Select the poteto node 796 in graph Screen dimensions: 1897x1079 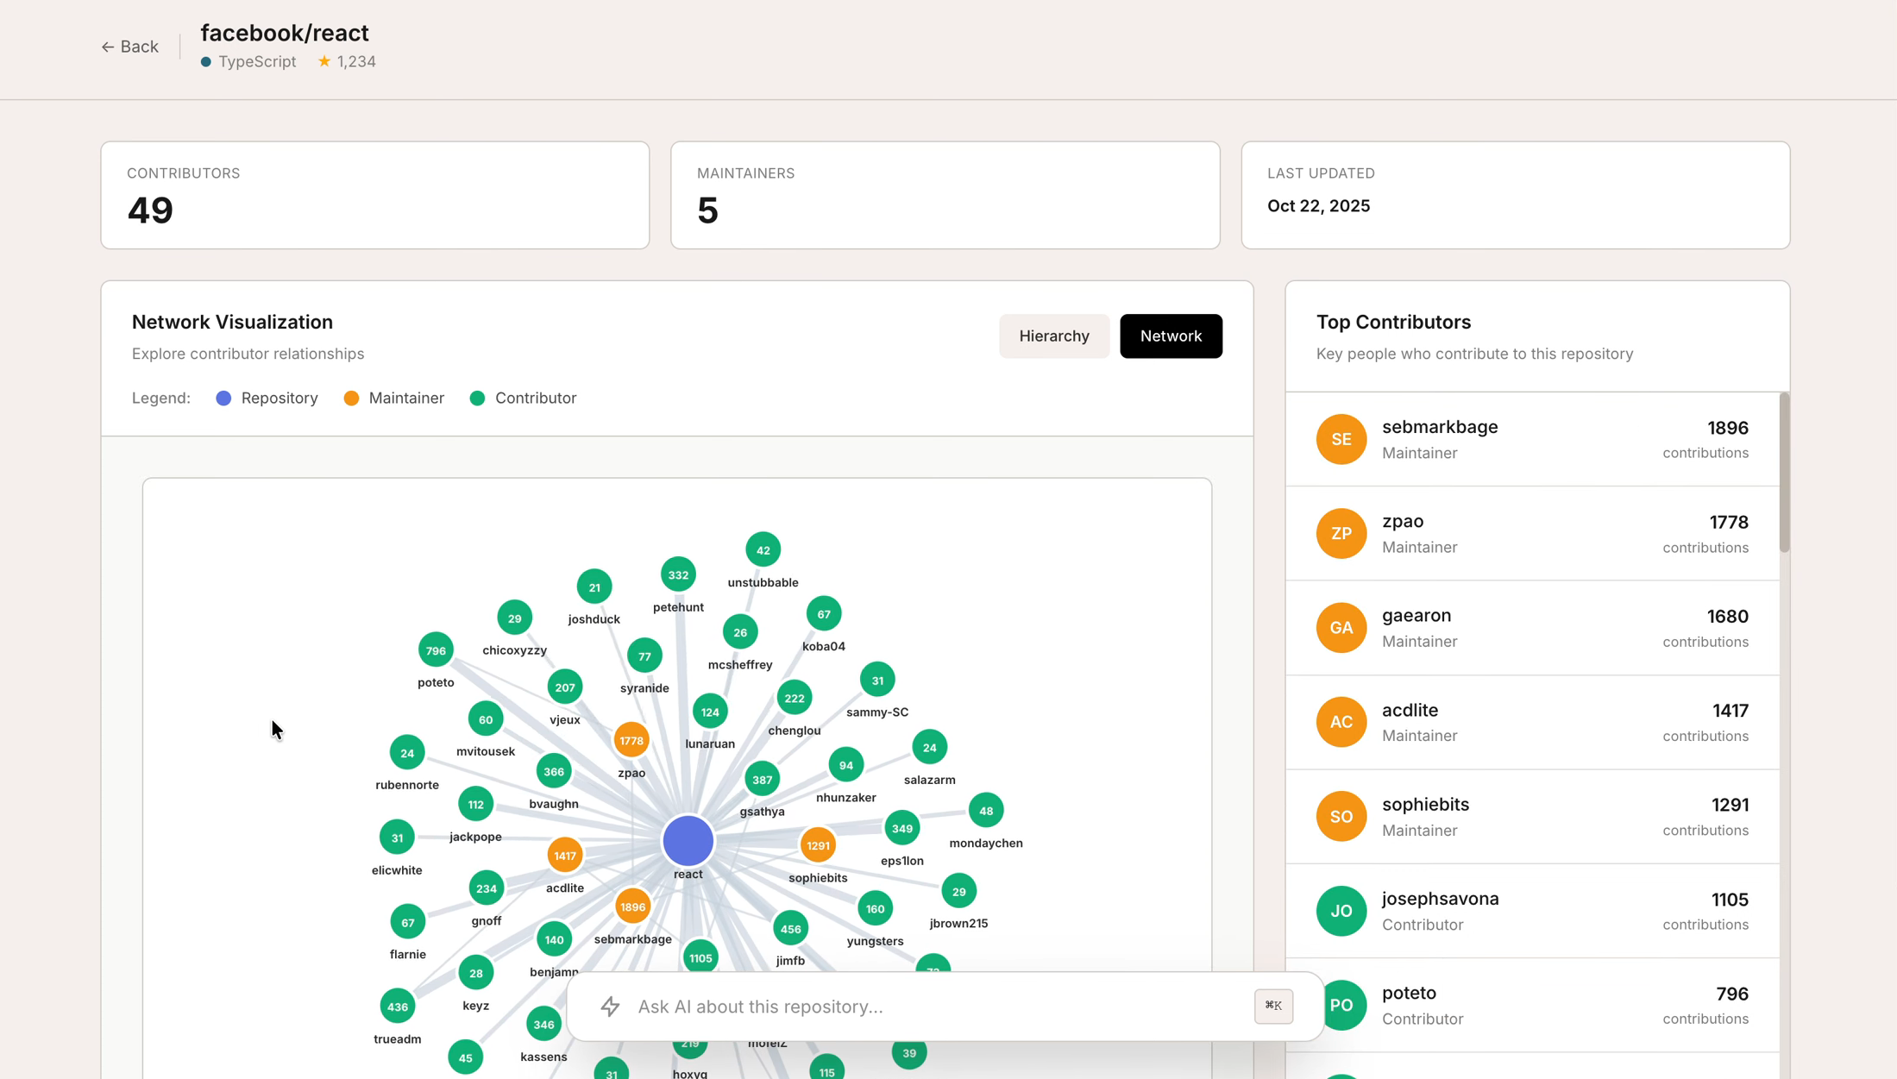click(436, 649)
